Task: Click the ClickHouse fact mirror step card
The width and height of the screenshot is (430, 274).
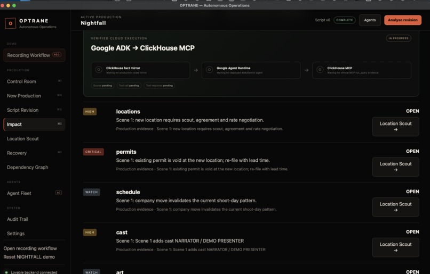Action: pyautogui.click(x=140, y=70)
